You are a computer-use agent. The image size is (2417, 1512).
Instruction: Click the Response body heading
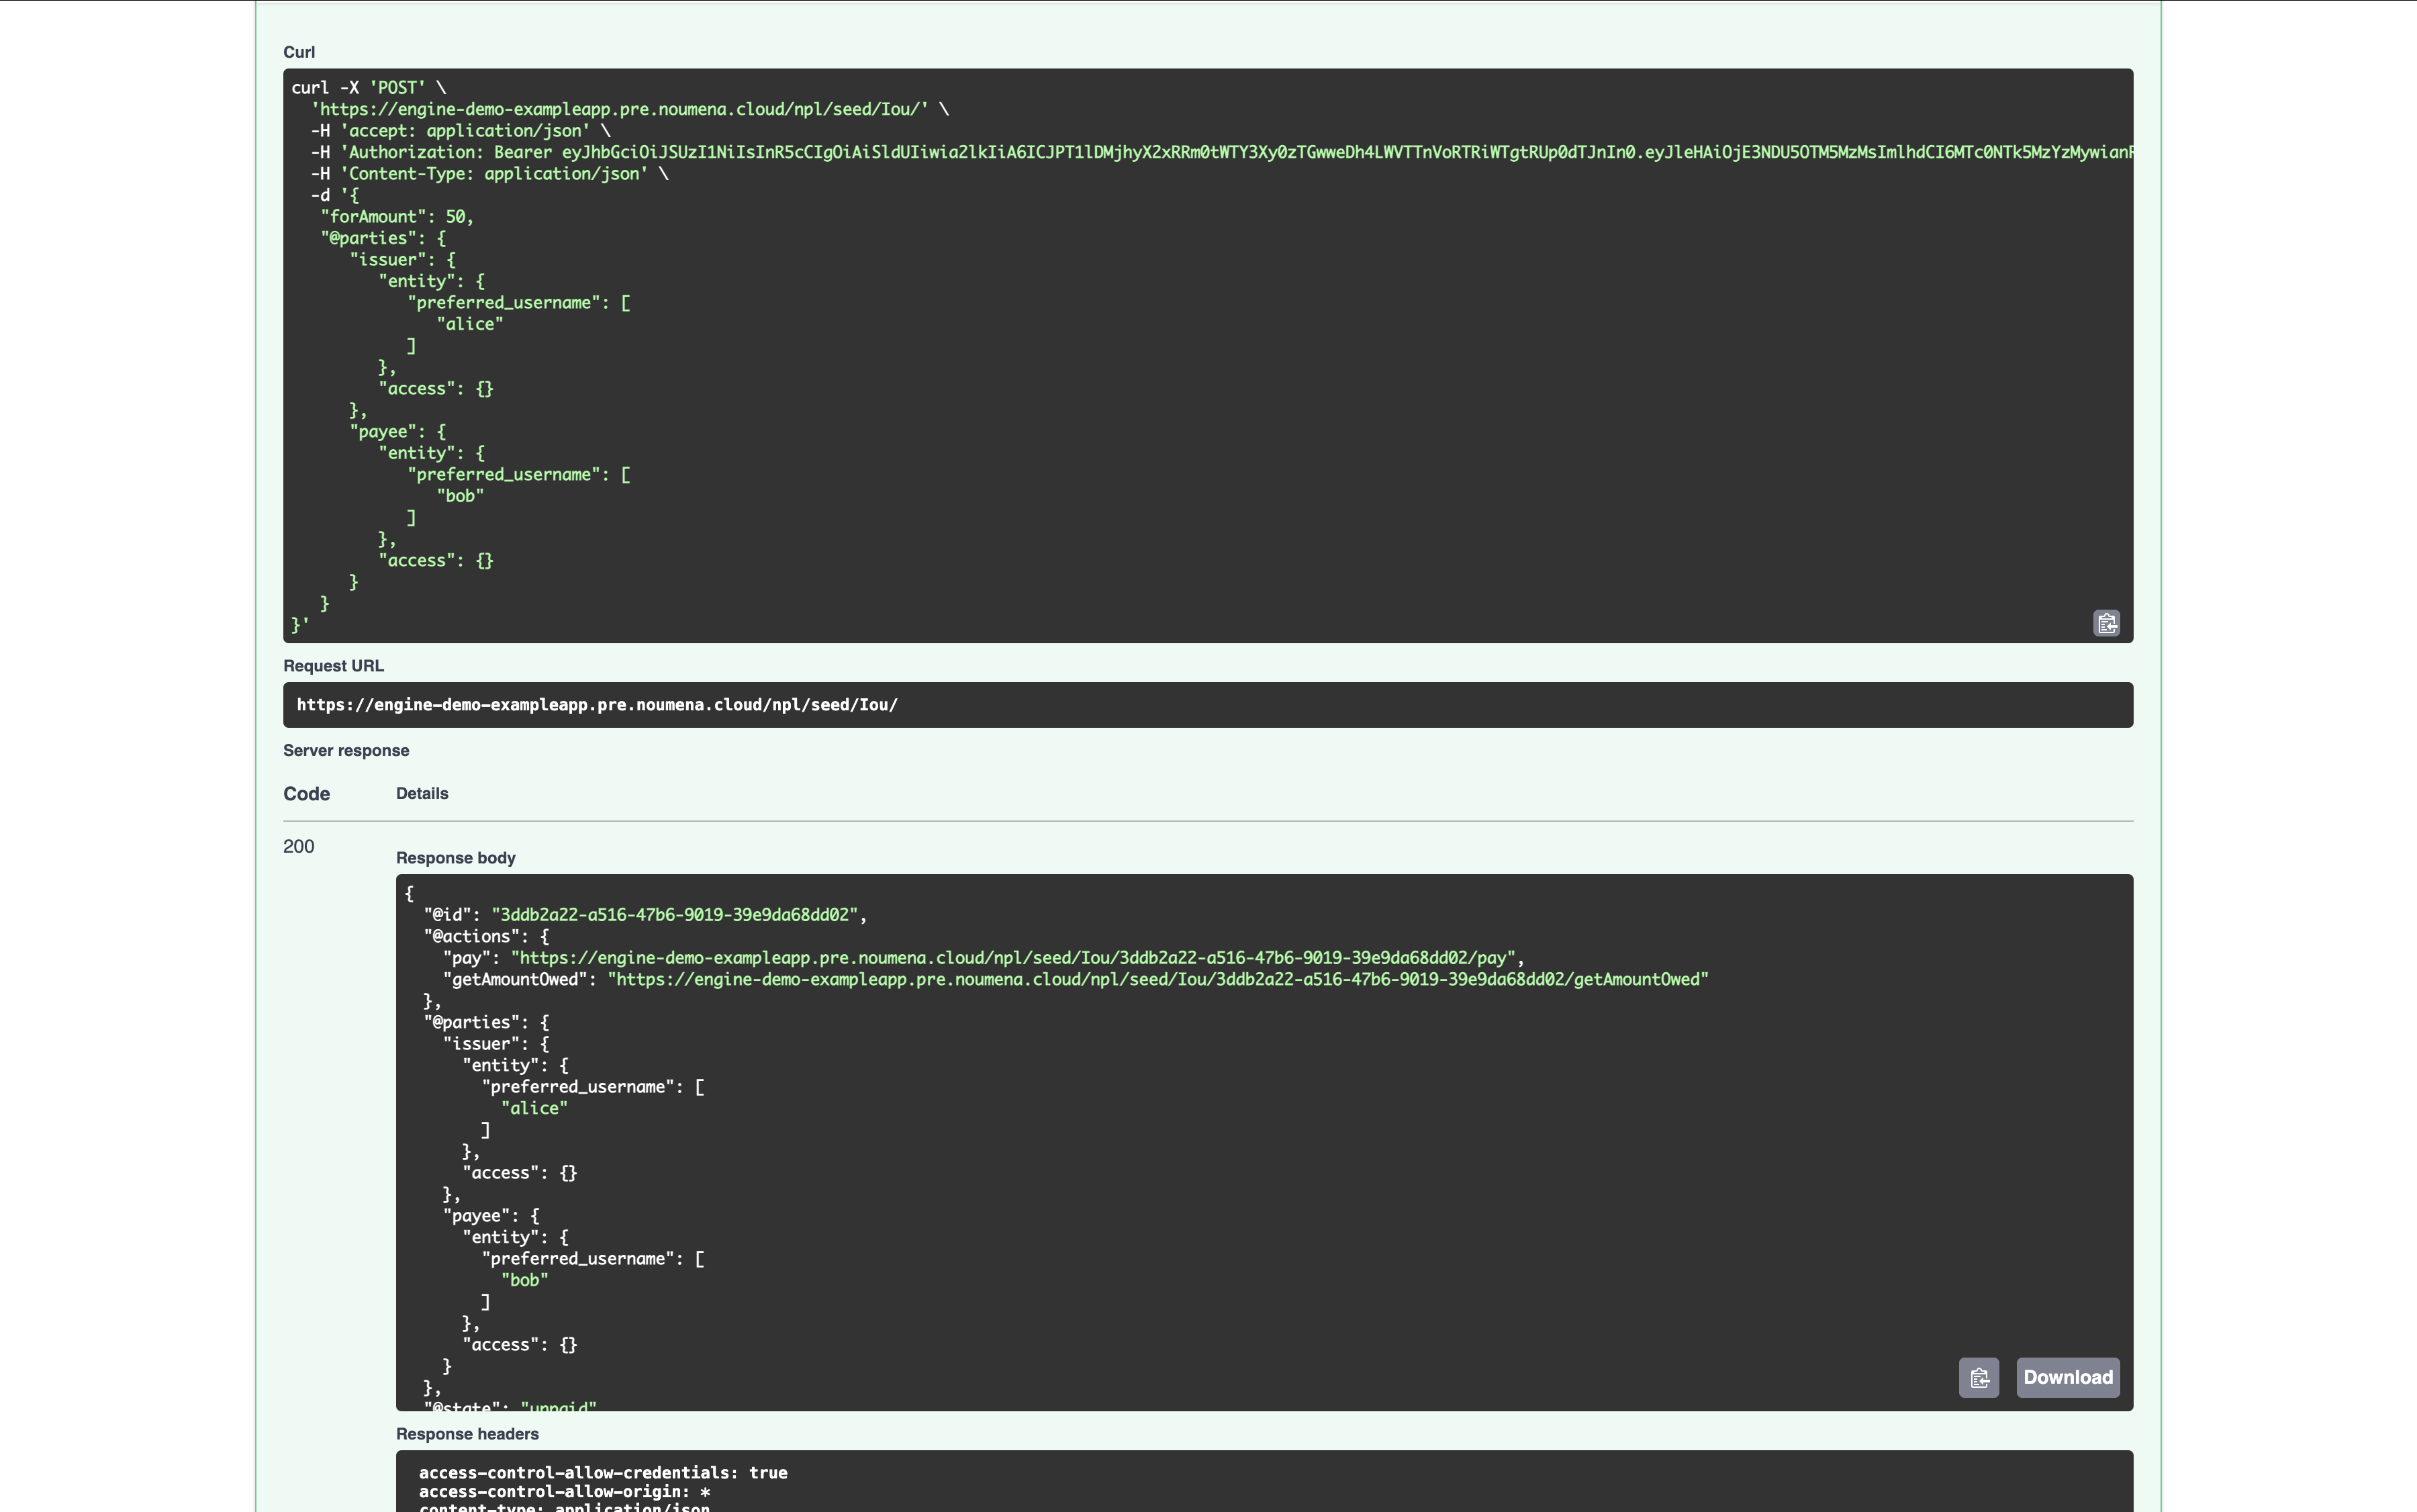(455, 858)
